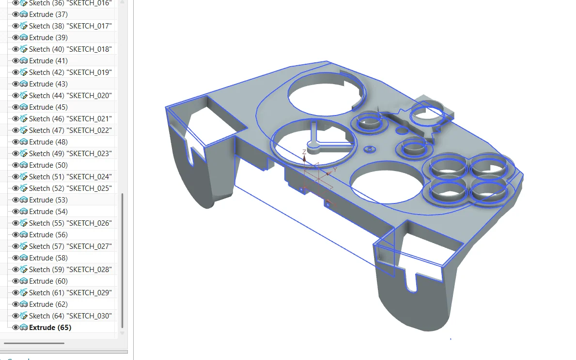Select tree row Sketch (44) "SKETCH_020"

coord(71,96)
